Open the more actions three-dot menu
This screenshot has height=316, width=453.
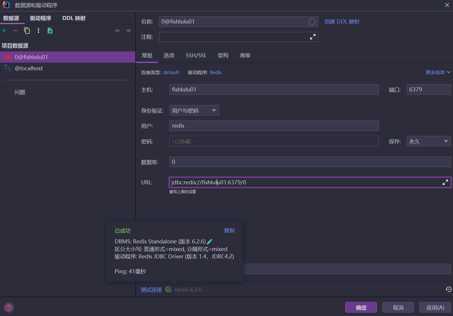click(x=39, y=31)
